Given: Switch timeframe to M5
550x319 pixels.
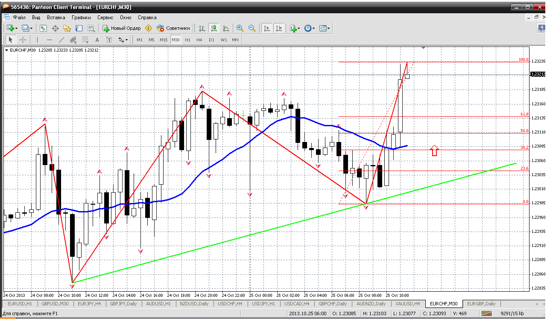Looking at the screenshot, I should pos(152,40).
